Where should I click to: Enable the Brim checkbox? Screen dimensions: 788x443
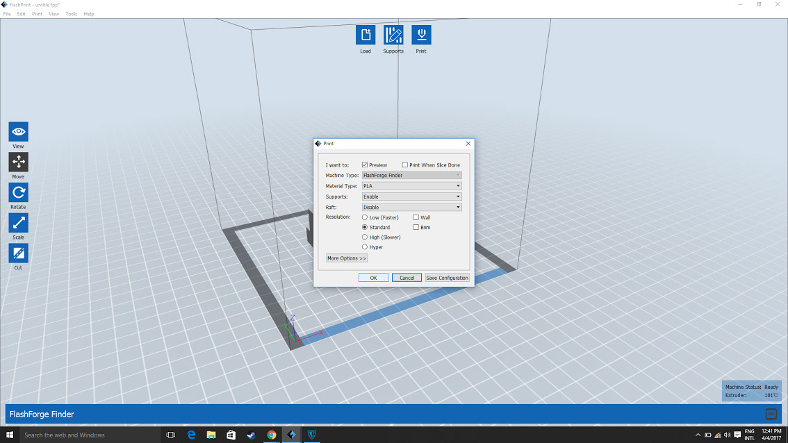[x=416, y=227]
